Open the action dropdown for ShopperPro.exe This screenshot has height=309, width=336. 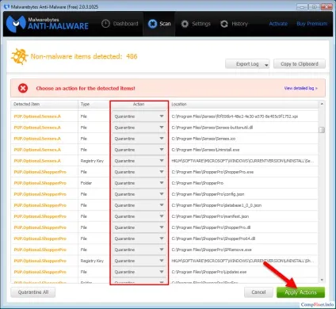click(x=139, y=172)
